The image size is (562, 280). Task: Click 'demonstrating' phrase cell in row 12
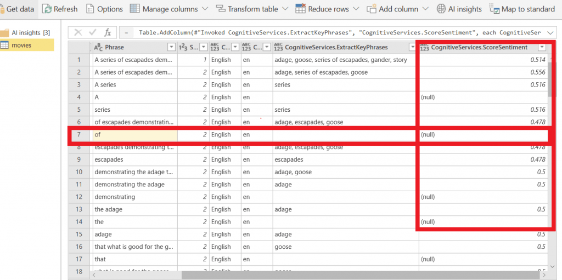[135, 197]
